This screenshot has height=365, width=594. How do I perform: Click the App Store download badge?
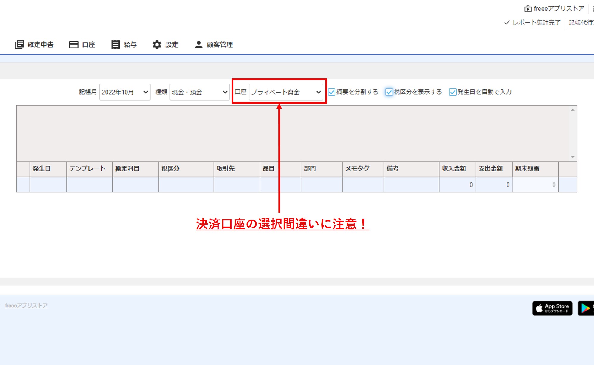click(552, 308)
